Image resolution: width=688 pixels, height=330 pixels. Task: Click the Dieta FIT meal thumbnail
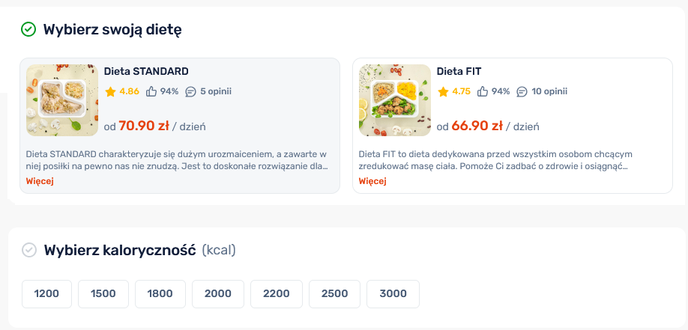(395, 100)
